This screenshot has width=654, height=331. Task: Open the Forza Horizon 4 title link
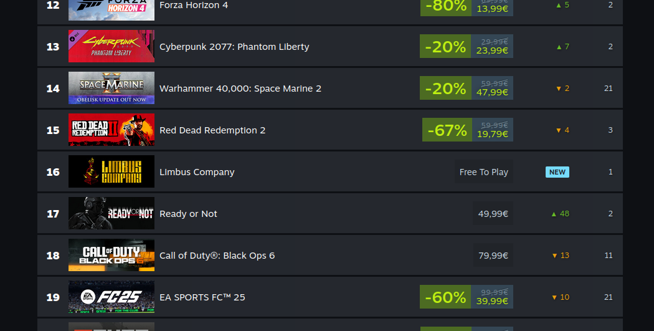pyautogui.click(x=194, y=5)
